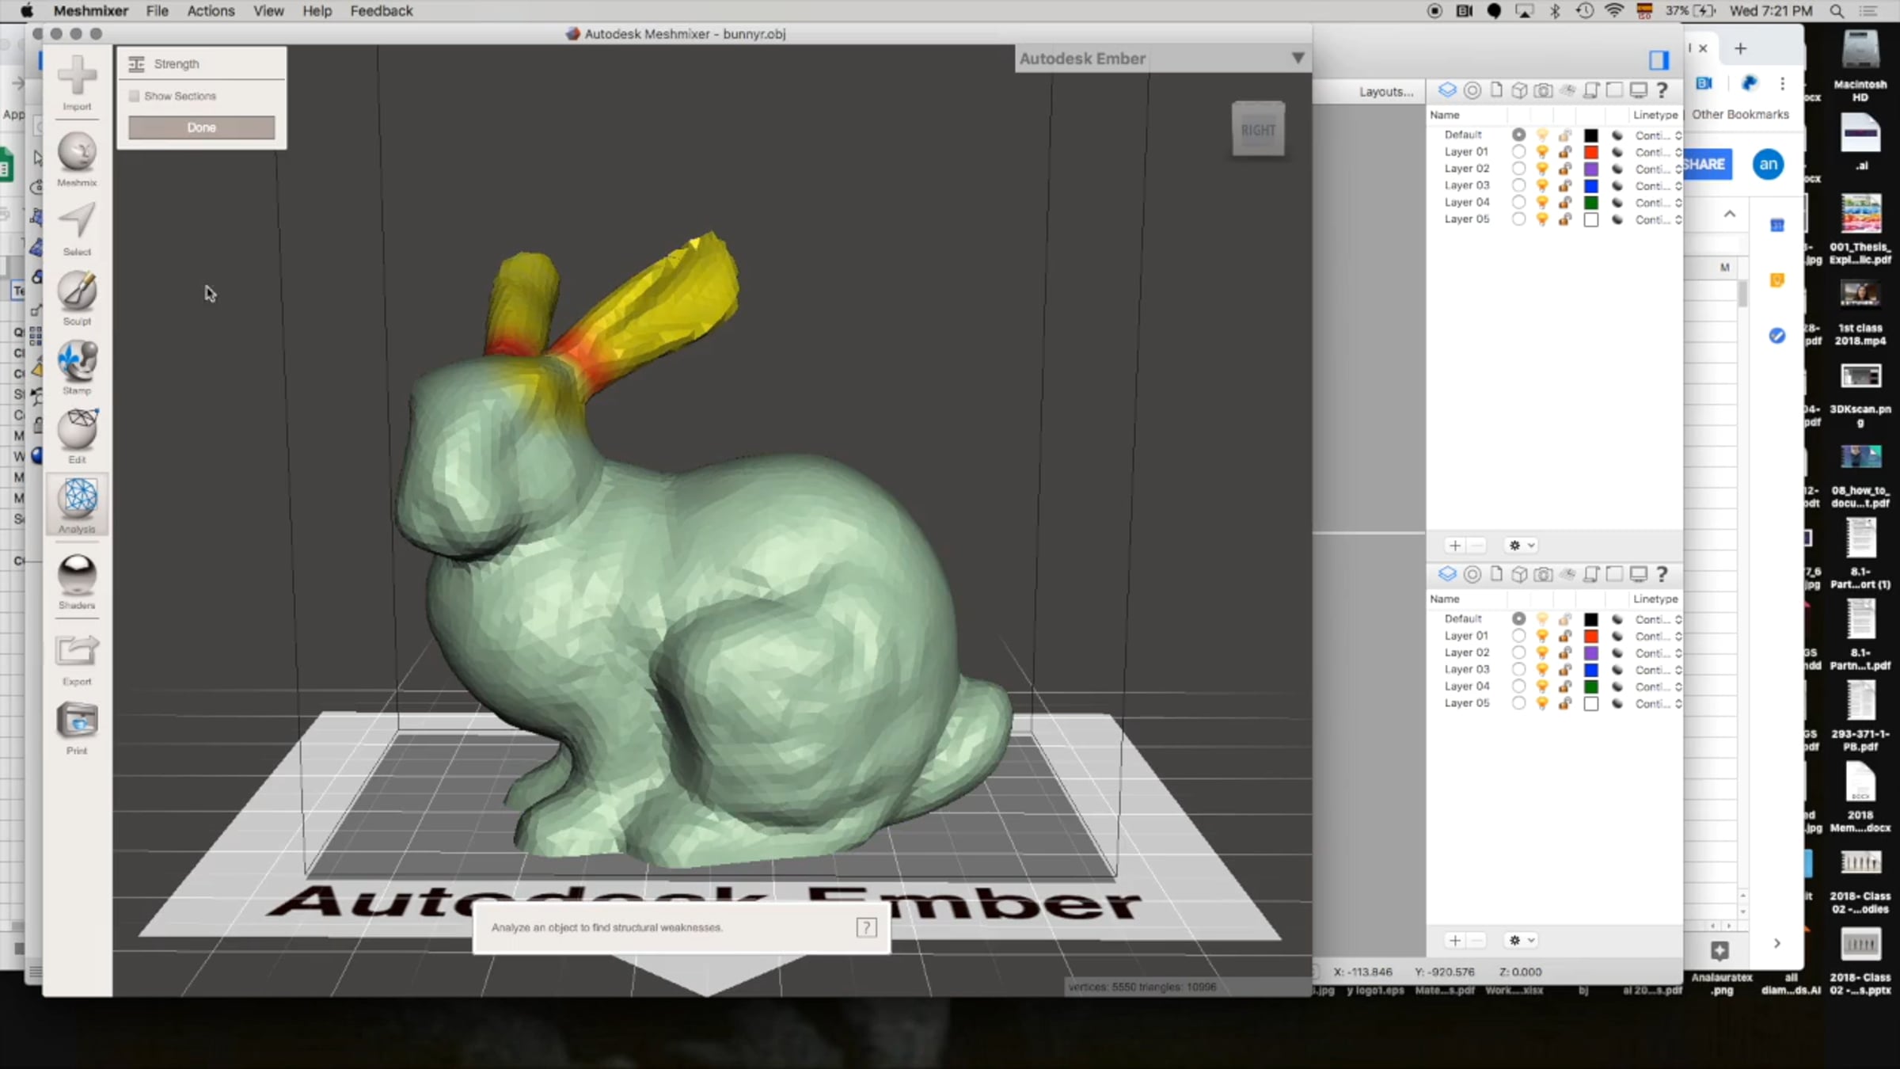Open Layers tab icon in top Rhino panel
Image resolution: width=1900 pixels, height=1069 pixels.
[x=1447, y=90]
